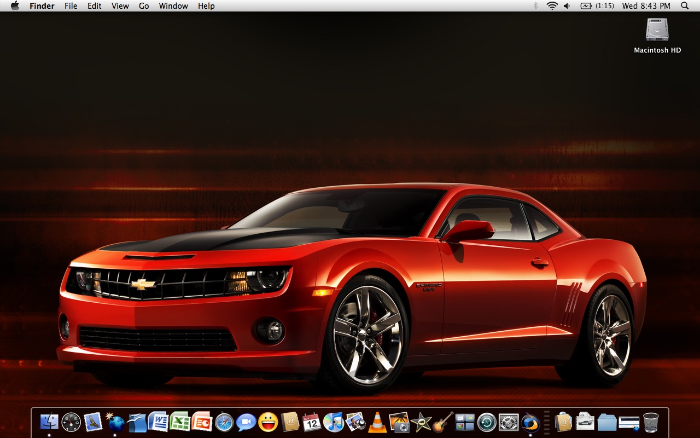Launch VLC traffic cone icon

(377, 422)
